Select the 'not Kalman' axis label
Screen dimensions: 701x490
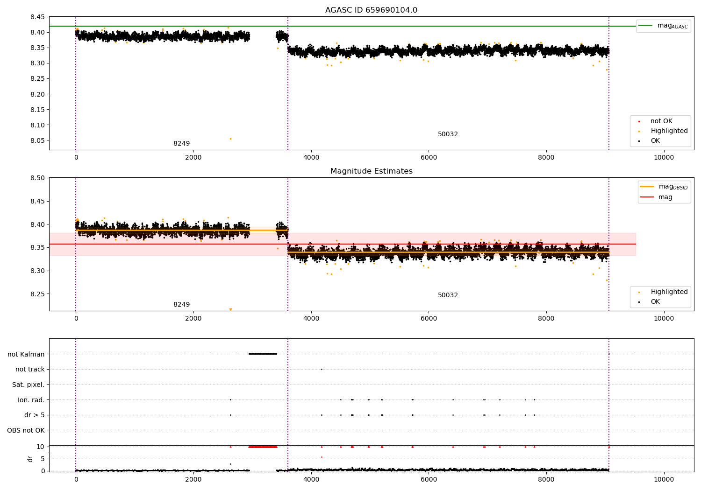click(x=26, y=354)
